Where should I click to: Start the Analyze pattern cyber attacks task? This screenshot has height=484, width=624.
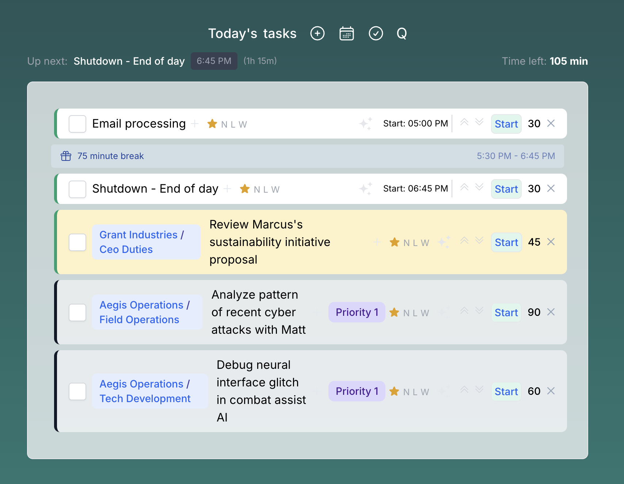click(506, 313)
